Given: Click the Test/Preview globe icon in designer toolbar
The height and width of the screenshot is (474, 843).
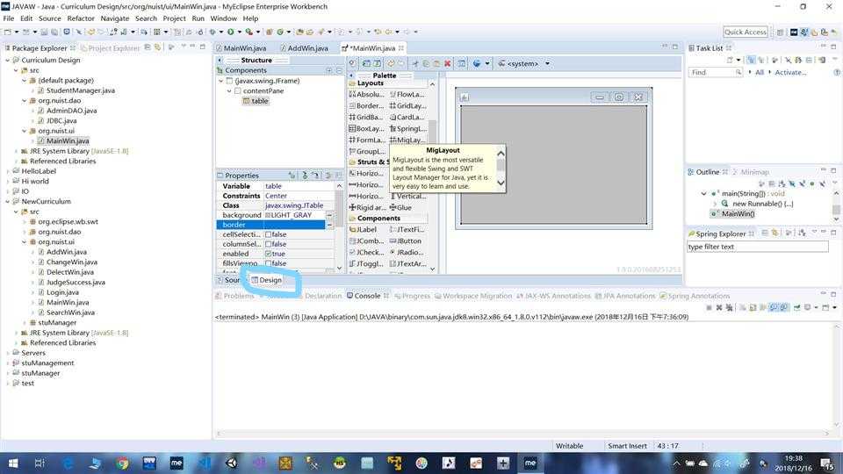Looking at the screenshot, I should tap(476, 63).
